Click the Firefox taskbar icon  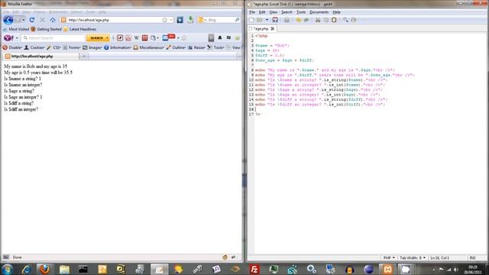click(x=44, y=269)
